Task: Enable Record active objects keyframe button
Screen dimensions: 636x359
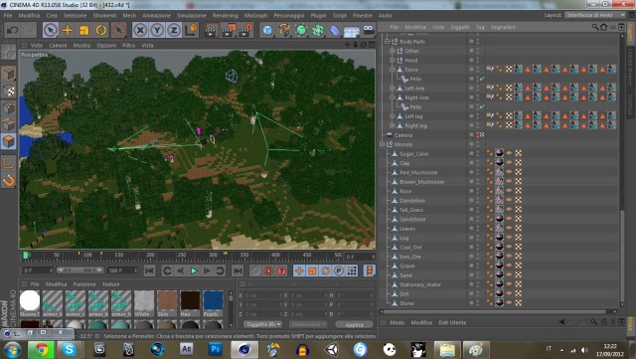Action: 268,270
